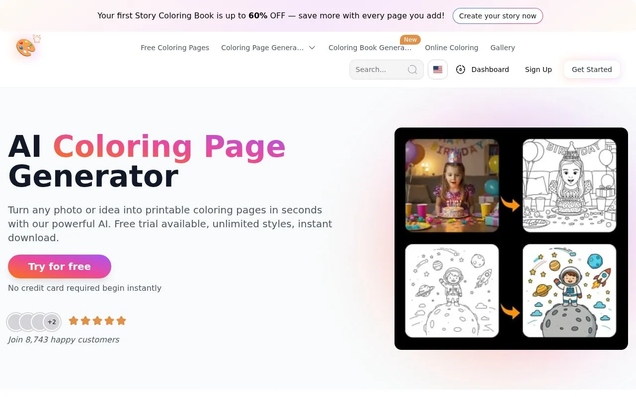Viewport: 636px width, 397px height.
Task: Focus the Search input field
Action: (x=387, y=69)
